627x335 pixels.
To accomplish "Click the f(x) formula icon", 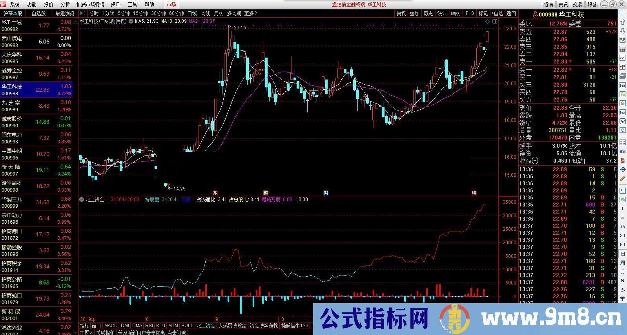I will pos(622,121).
